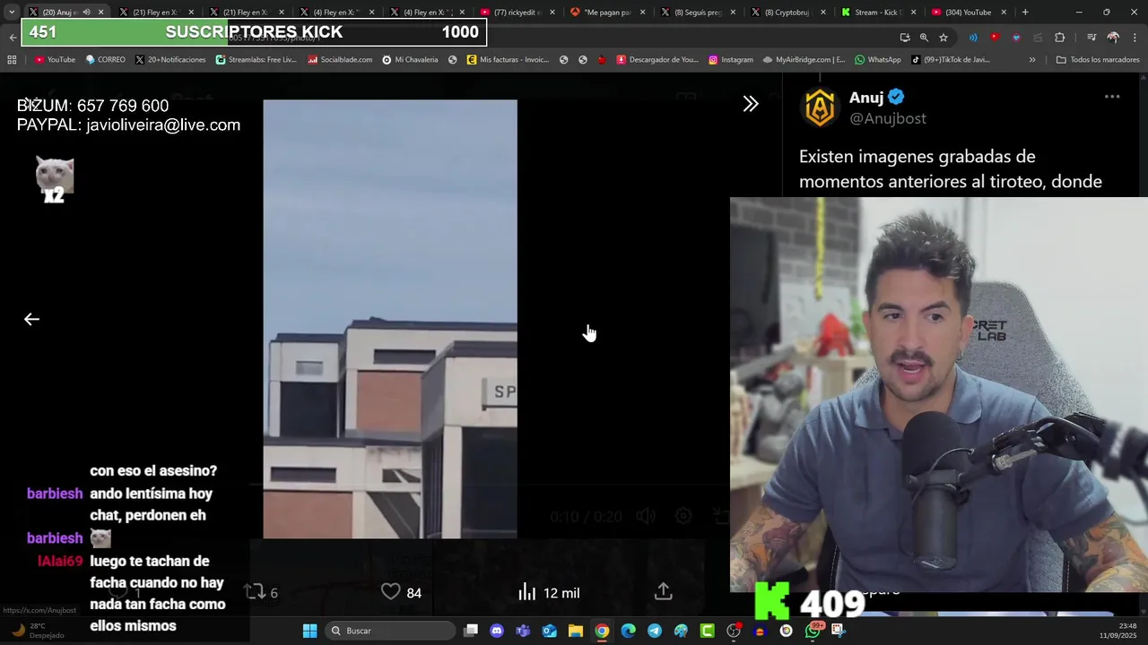1148x645 pixels.
Task: Like the post with 84 likes
Action: [401, 592]
